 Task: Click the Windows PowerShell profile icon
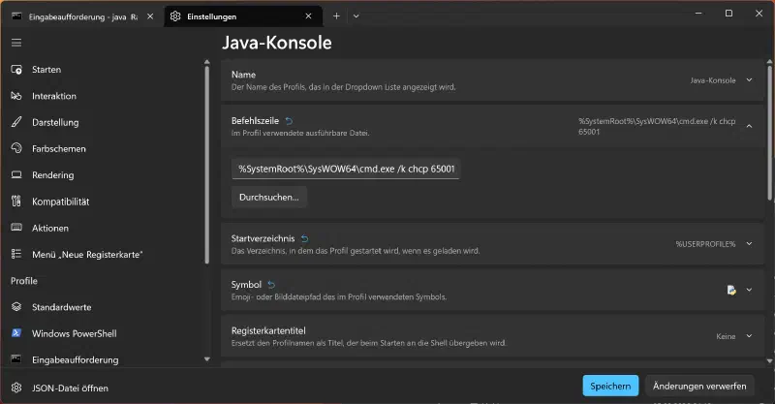tap(16, 333)
